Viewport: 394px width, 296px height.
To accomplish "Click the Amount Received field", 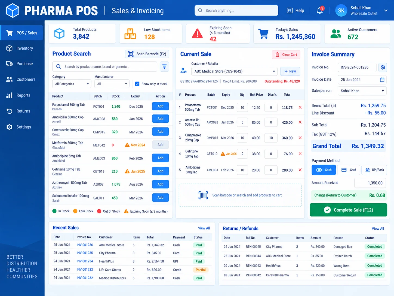I will click(371, 183).
